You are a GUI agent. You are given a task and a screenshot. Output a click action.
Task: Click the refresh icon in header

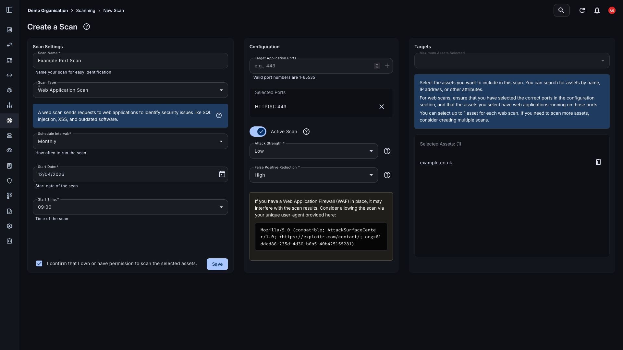pyautogui.click(x=582, y=10)
